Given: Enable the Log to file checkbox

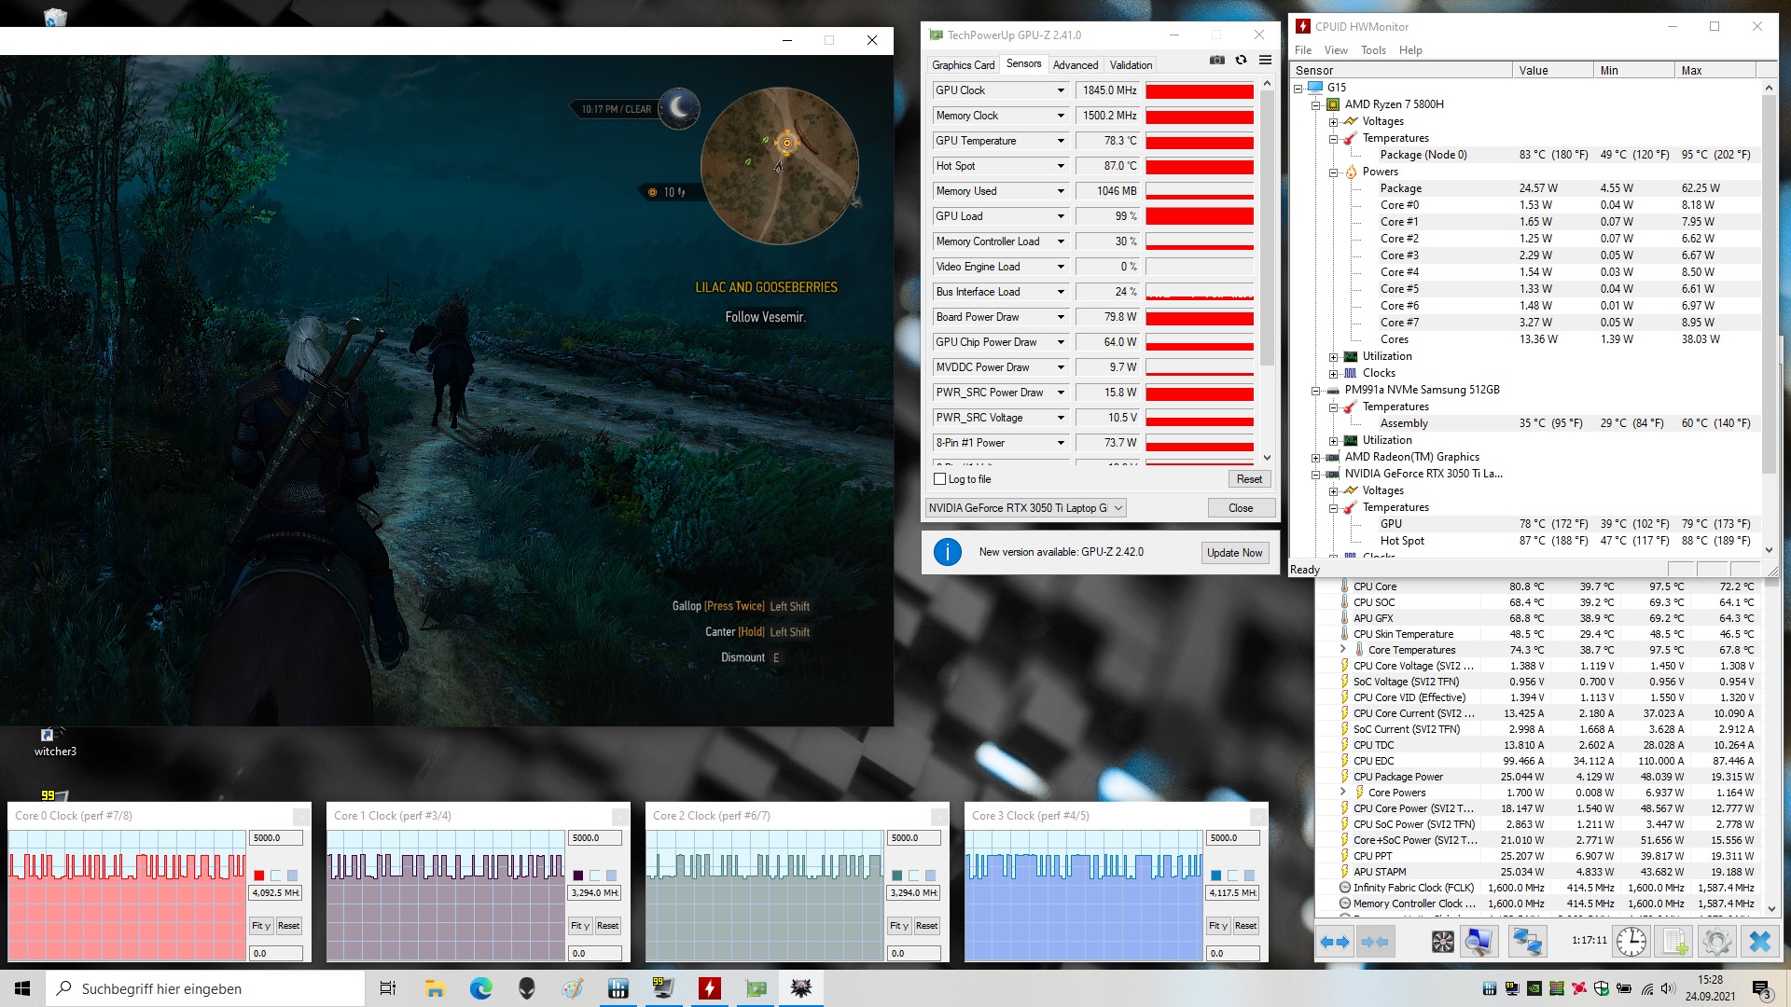Looking at the screenshot, I should [x=940, y=479].
